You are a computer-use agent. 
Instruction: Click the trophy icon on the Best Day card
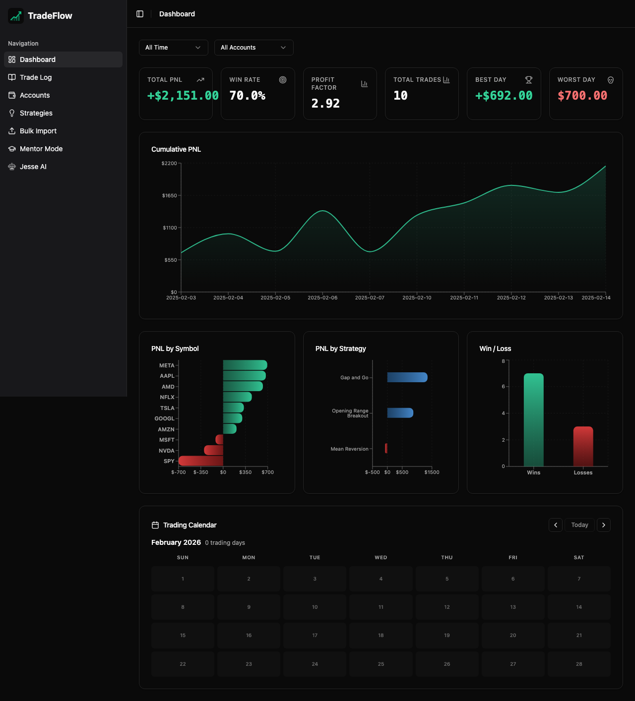coord(528,79)
